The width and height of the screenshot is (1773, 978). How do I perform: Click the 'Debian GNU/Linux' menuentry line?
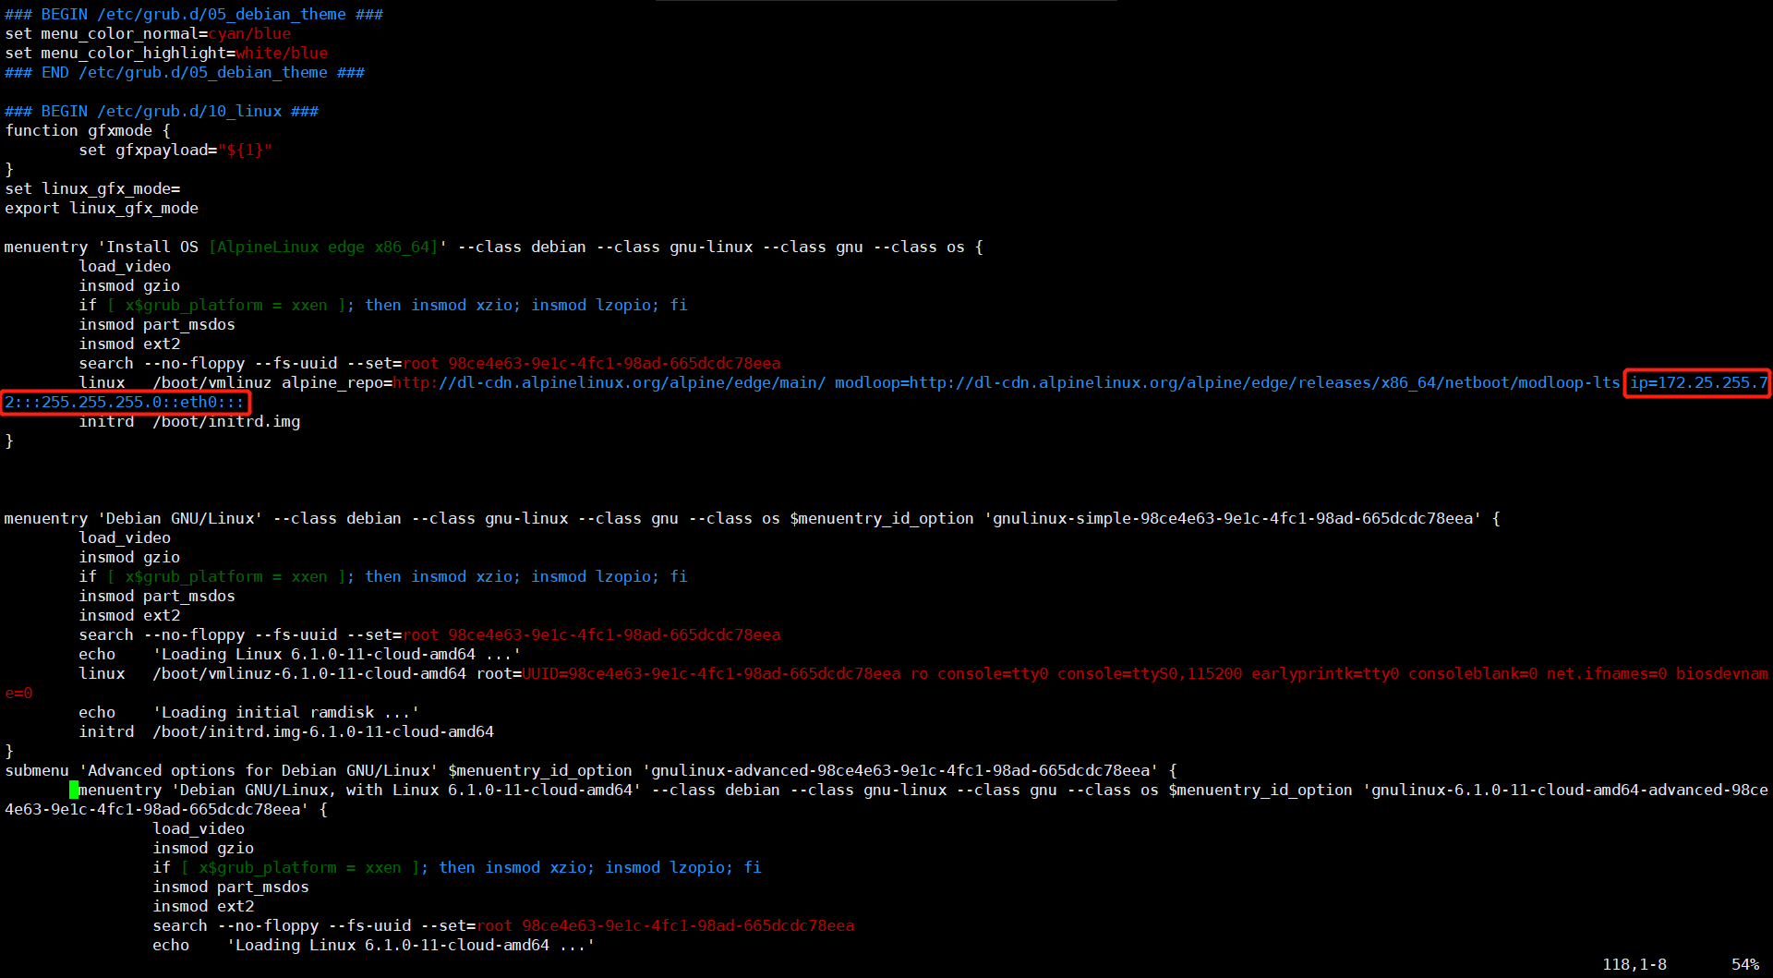[x=752, y=518]
